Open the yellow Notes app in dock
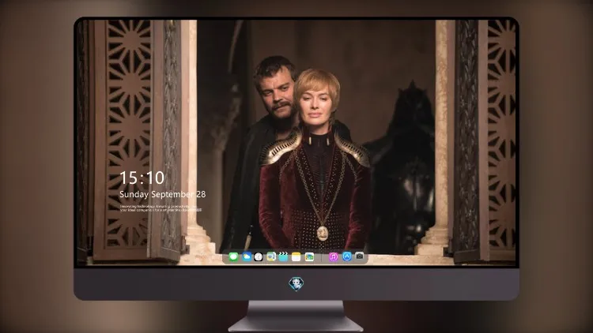This screenshot has width=593, height=333. 296,257
